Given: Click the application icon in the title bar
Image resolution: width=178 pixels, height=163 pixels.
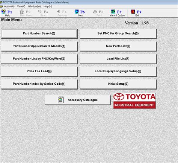Looking at the screenshot, I should pyautogui.click(x=1, y=2).
